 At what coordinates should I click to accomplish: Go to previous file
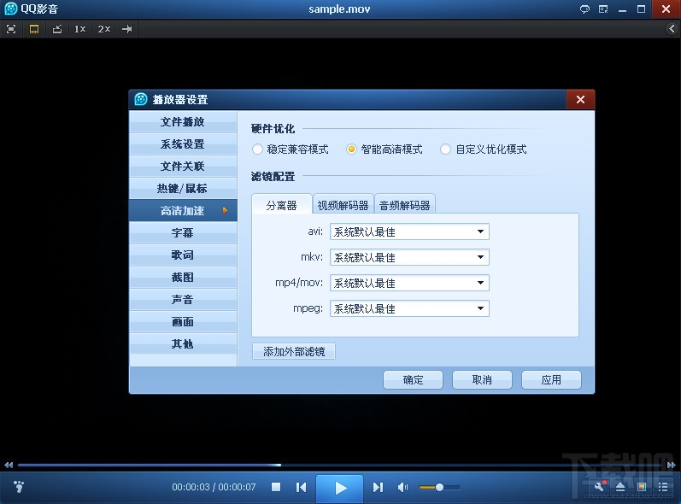[301, 487]
